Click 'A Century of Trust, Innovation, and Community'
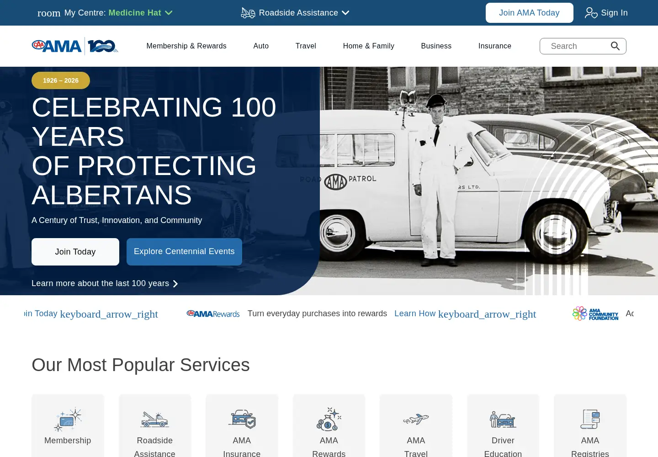Viewport: 658px width, 457px height. tap(117, 220)
